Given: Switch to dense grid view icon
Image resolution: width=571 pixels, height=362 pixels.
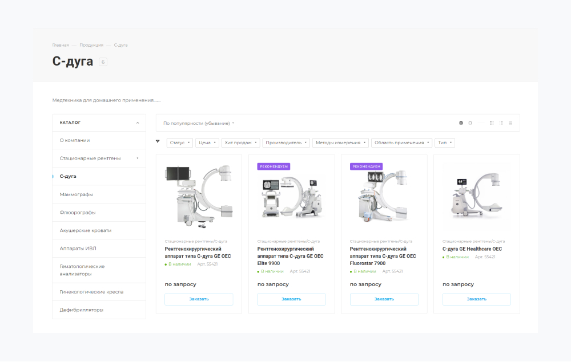Looking at the screenshot, I should coord(492,123).
